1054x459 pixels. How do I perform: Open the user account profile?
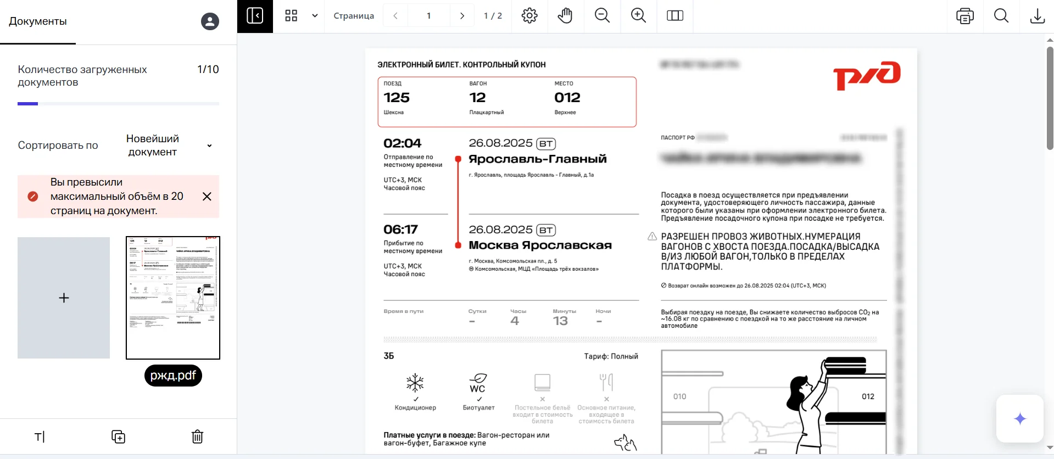(210, 21)
